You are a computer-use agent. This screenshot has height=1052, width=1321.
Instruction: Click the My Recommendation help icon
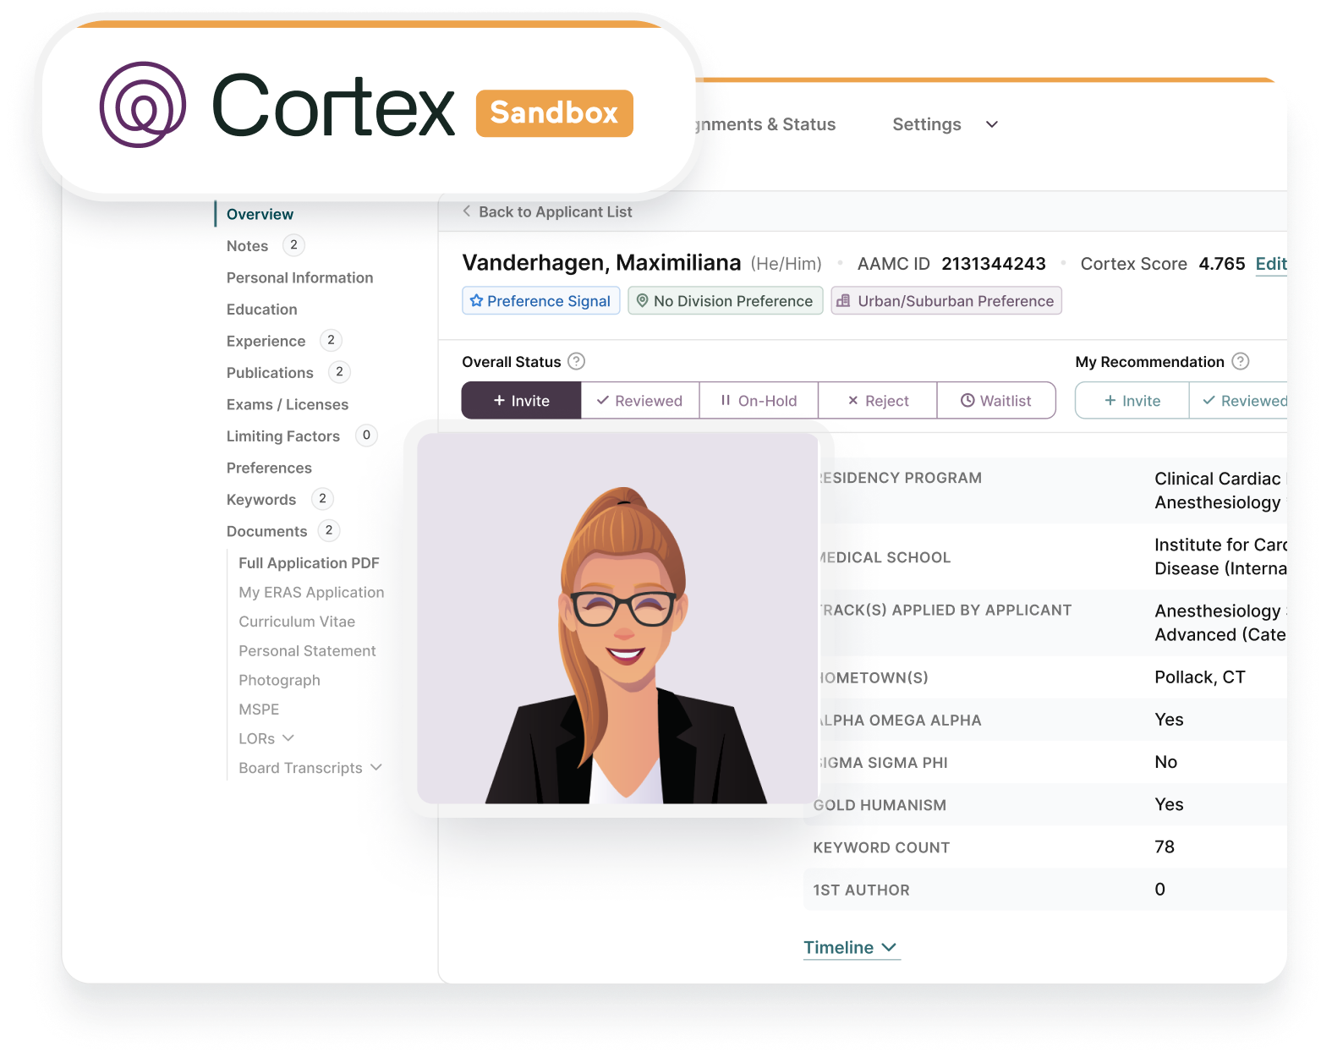click(x=1241, y=362)
